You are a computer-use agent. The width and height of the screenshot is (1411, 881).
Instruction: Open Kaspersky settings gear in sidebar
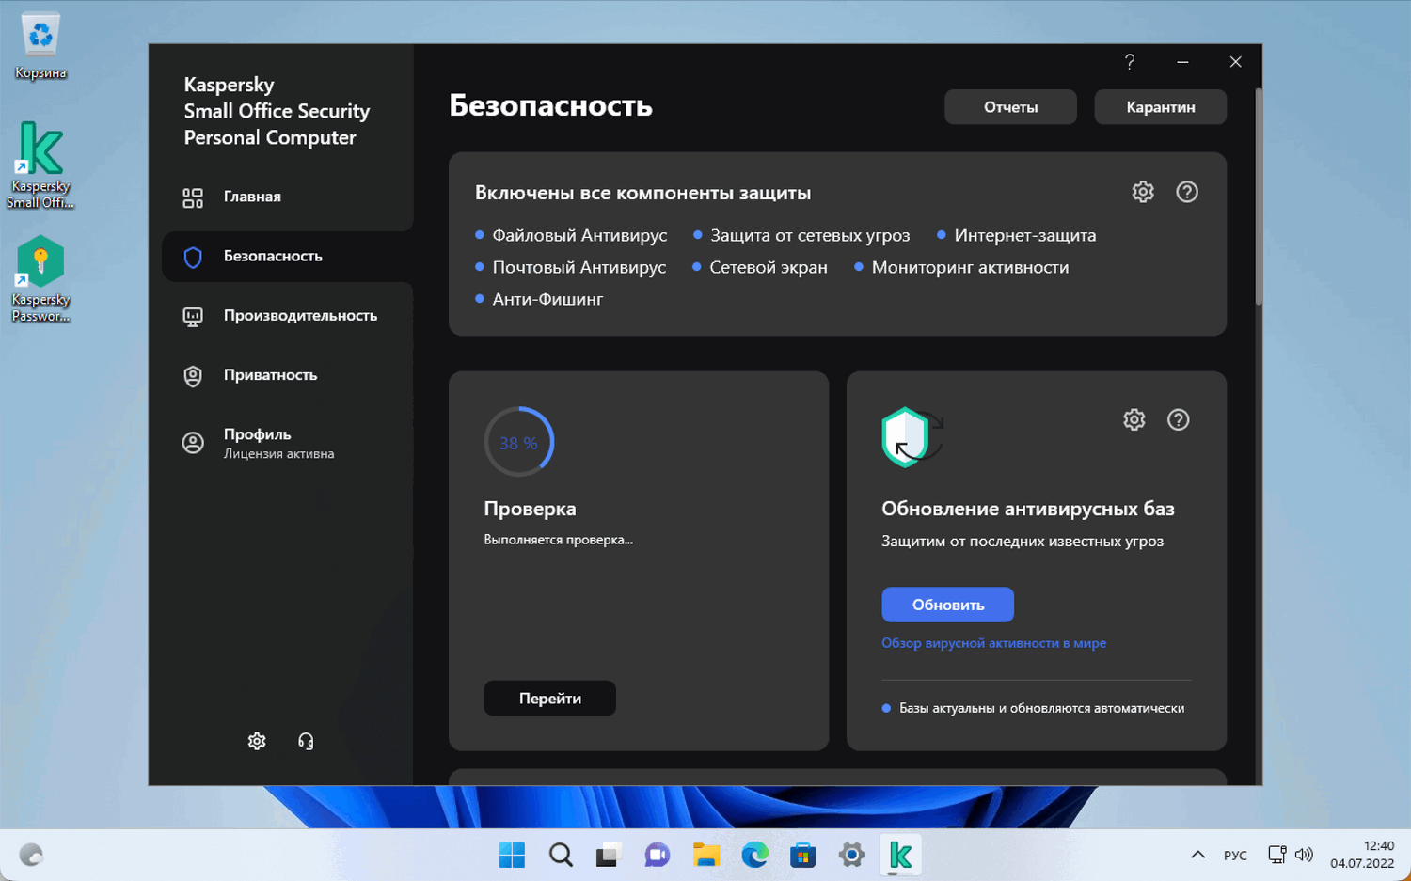257,741
